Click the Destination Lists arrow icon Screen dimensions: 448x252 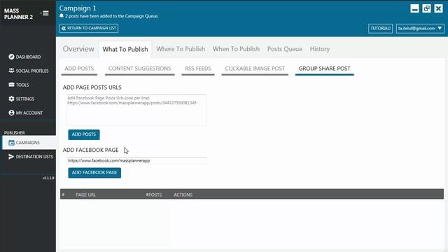click(x=11, y=157)
